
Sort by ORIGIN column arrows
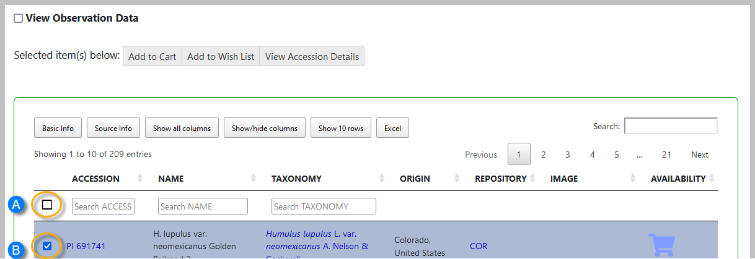tap(457, 179)
